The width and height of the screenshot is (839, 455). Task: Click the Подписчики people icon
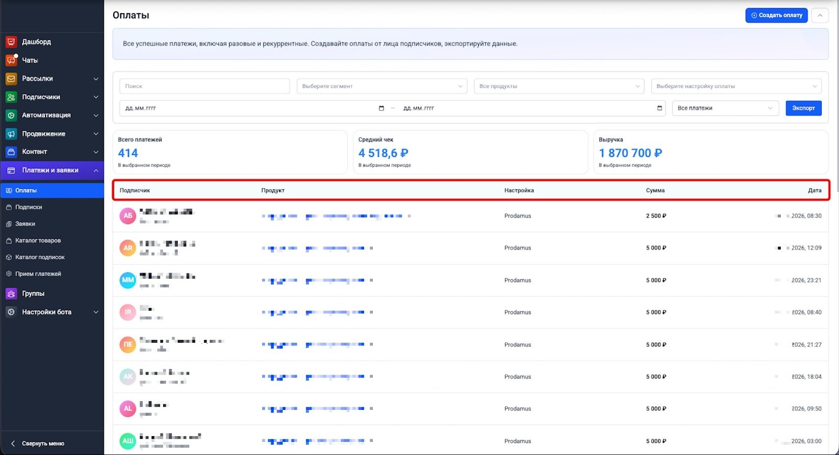click(x=11, y=97)
